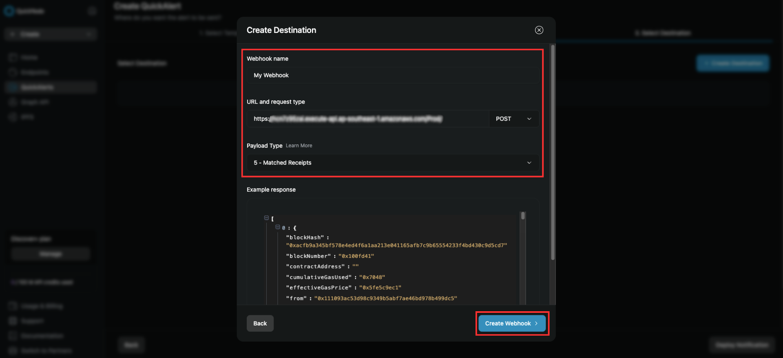783x358 pixels.
Task: Open the Payload Type dropdown
Action: [393, 163]
